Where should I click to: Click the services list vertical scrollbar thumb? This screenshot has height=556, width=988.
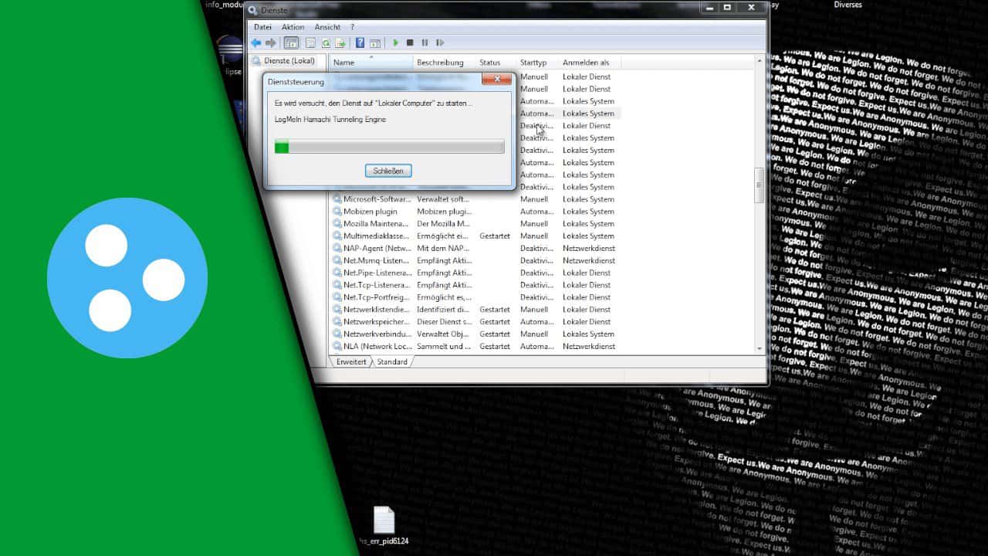(x=759, y=185)
